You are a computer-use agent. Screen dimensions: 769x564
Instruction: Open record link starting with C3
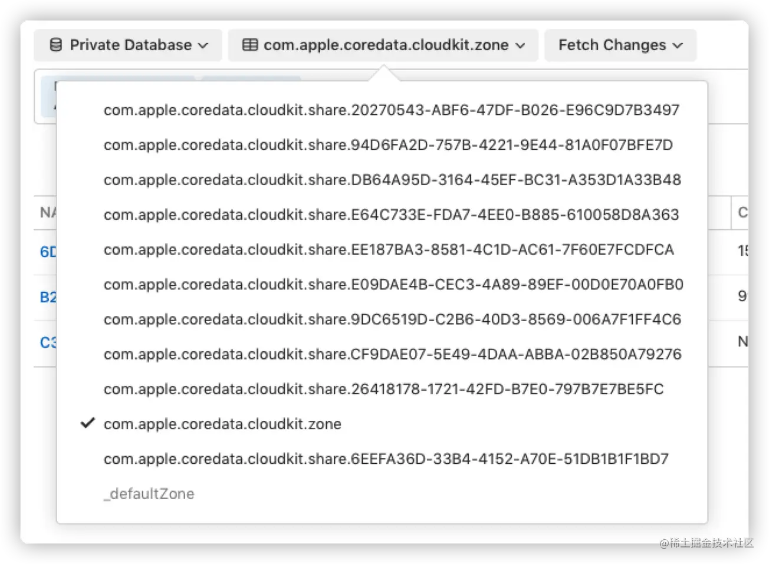48,342
